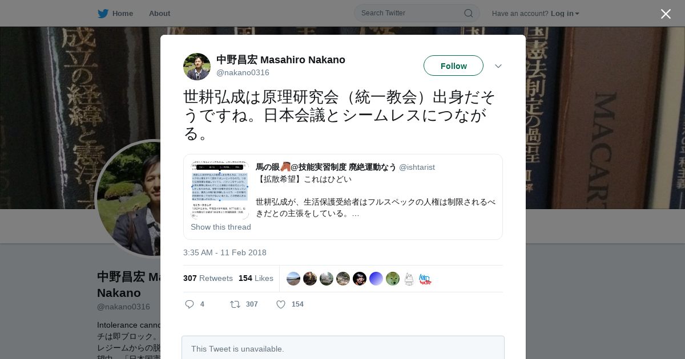Image resolution: width=685 pixels, height=359 pixels.
Task: Focus the Search Twitter field
Action: pyautogui.click(x=417, y=13)
